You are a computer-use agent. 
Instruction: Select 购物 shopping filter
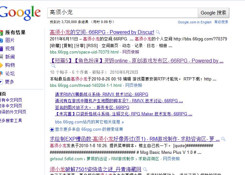[x=10, y=65]
